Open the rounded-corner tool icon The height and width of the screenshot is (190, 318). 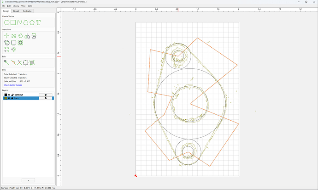(13, 43)
